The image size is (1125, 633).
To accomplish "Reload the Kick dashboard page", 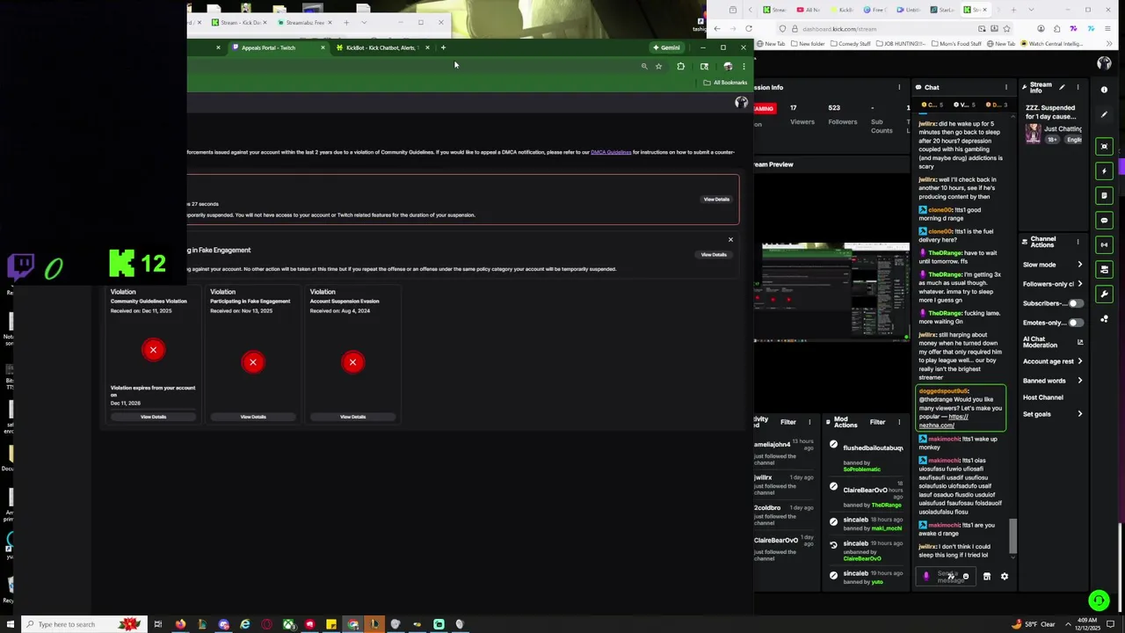I will coord(749,29).
